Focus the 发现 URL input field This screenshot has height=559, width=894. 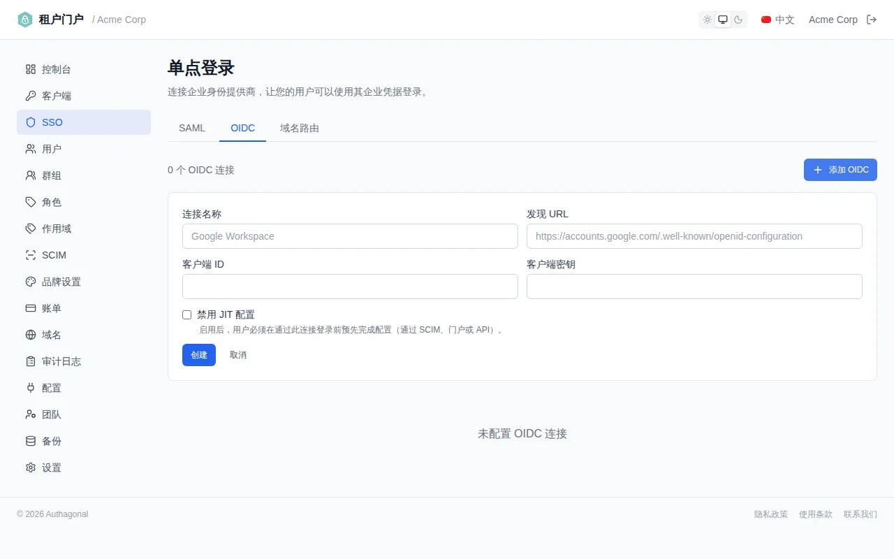click(x=694, y=236)
